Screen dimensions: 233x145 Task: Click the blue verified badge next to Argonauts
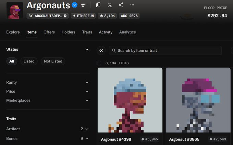tap(74, 5)
